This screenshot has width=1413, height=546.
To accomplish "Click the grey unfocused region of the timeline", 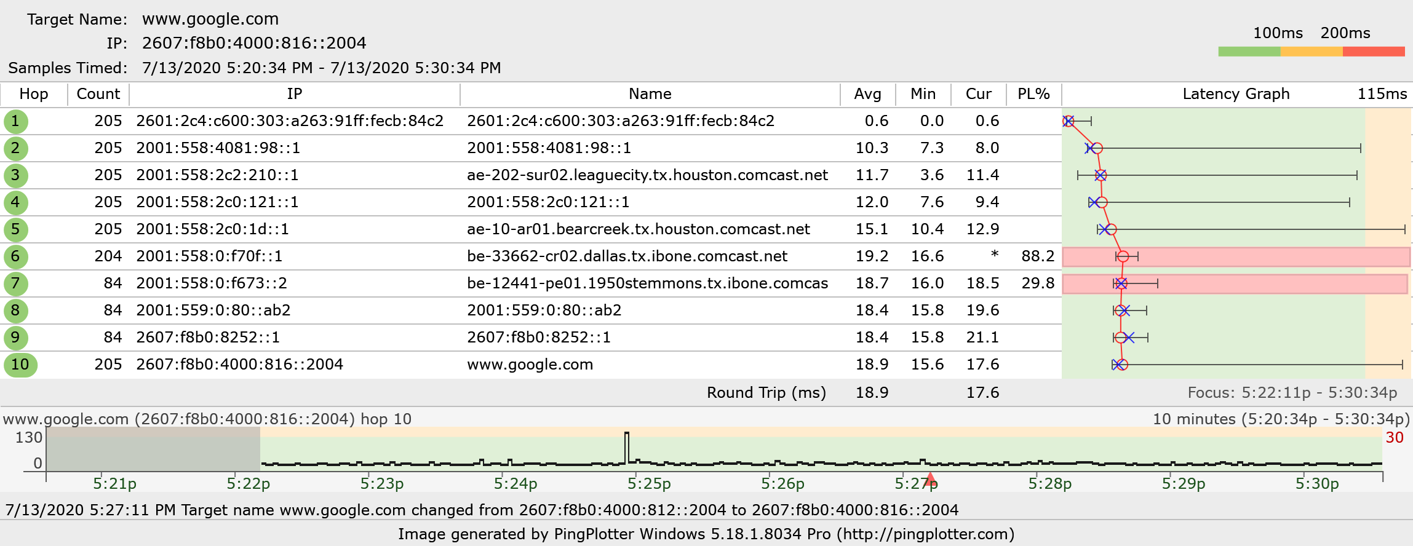I will pyautogui.click(x=153, y=449).
